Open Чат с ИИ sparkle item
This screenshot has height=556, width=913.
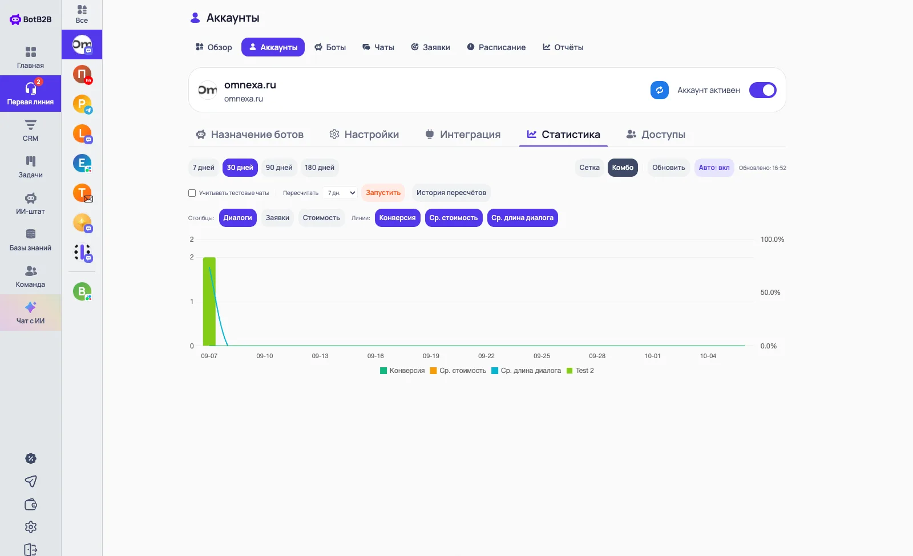(x=30, y=313)
